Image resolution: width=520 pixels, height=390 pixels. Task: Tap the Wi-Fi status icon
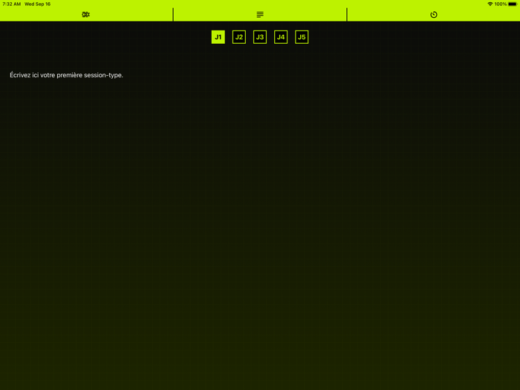[x=490, y=4]
